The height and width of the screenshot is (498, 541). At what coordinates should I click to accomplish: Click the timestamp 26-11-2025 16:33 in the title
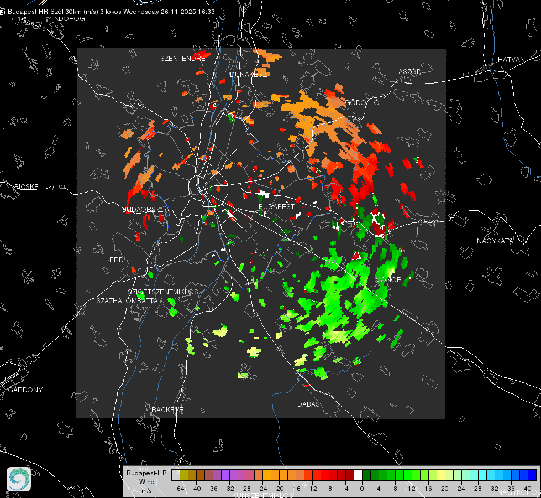click(x=188, y=12)
